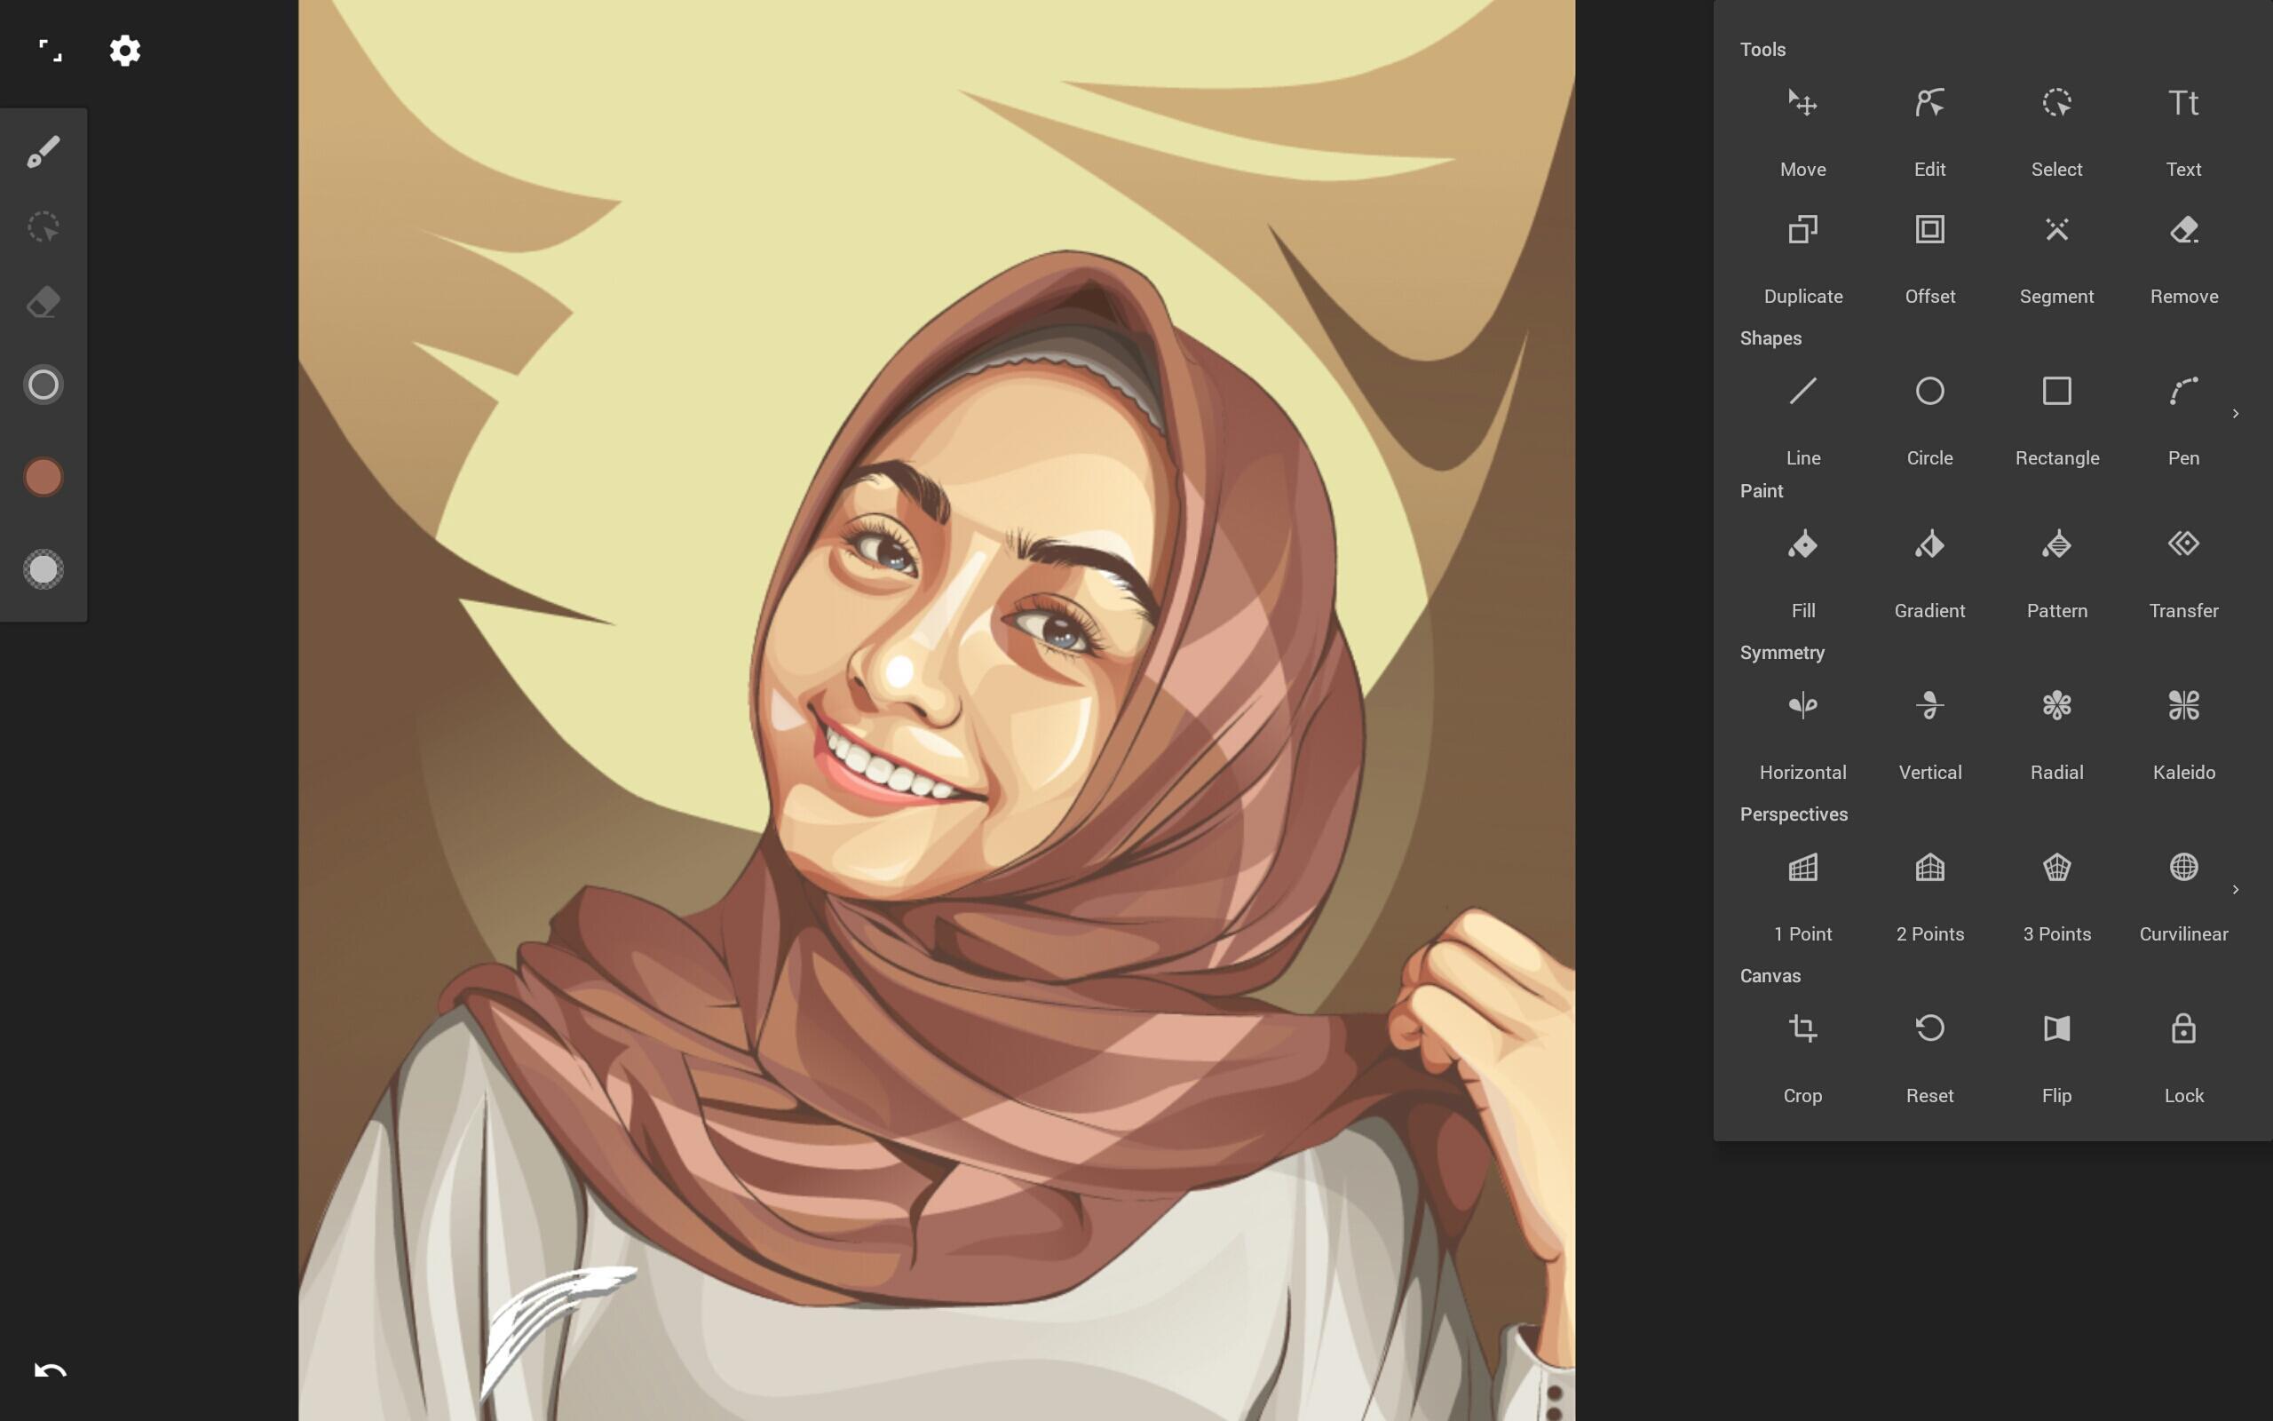2273x1421 pixels.
Task: Expand additional Shapes tools panel
Action: click(2237, 414)
